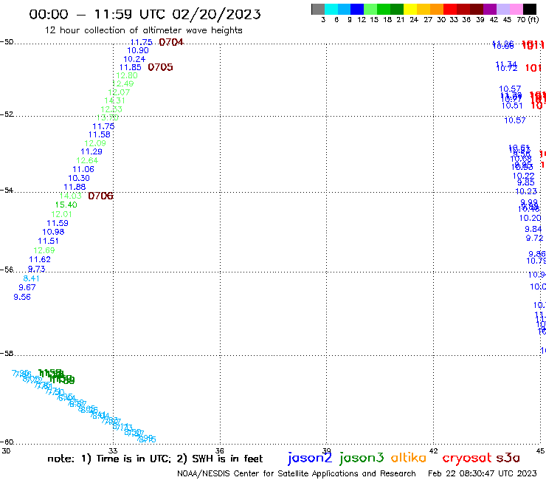
Task: Click the wave height value '11.29'
Action: [x=91, y=151]
